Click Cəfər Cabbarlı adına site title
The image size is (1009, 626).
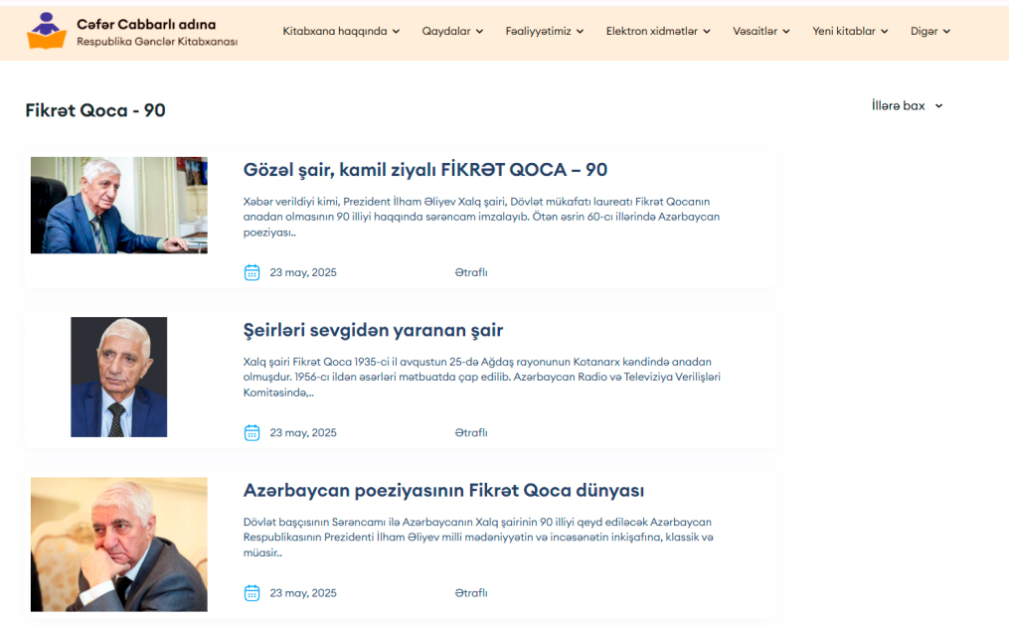pos(146,25)
